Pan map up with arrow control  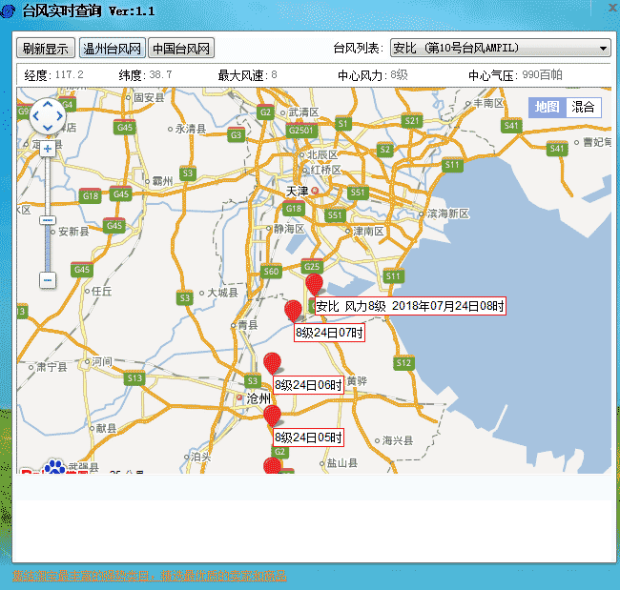48,104
